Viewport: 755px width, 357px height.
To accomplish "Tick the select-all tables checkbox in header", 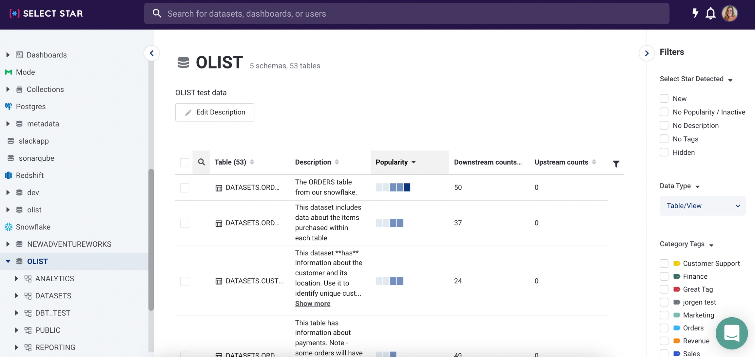I will click(x=184, y=162).
